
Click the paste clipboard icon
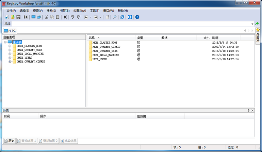58,17
